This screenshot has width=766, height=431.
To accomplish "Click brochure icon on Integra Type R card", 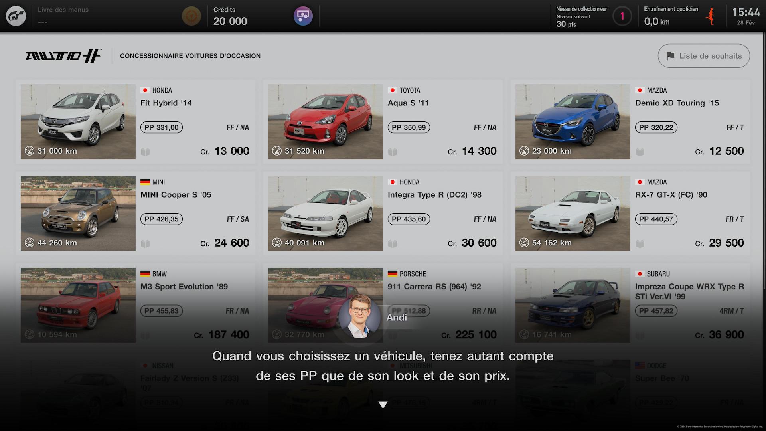I will 393,243.
